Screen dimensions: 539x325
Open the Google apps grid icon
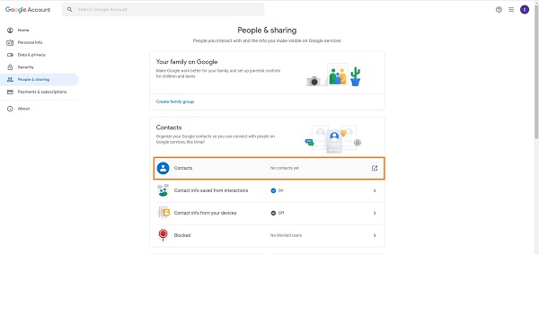tap(511, 10)
